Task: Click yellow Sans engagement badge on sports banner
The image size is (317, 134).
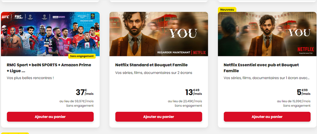Action: [x=82, y=56]
